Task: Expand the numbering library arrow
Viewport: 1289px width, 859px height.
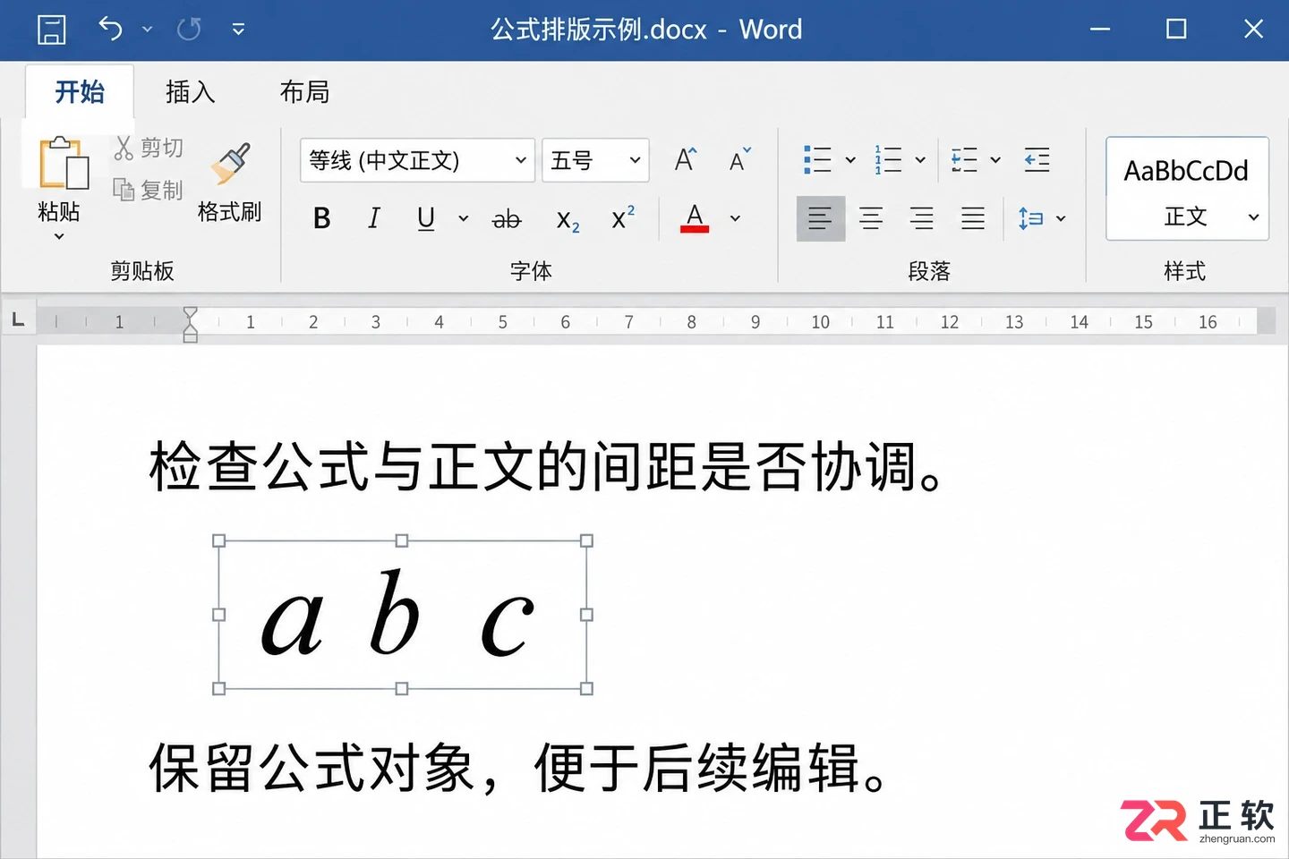Action: 920,160
